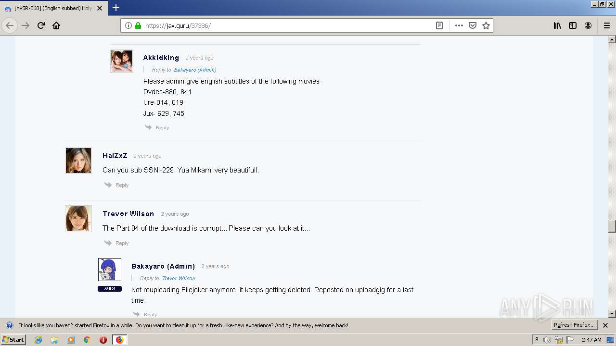Open Bakayaro (Admin) reply-to link

pos(195,70)
